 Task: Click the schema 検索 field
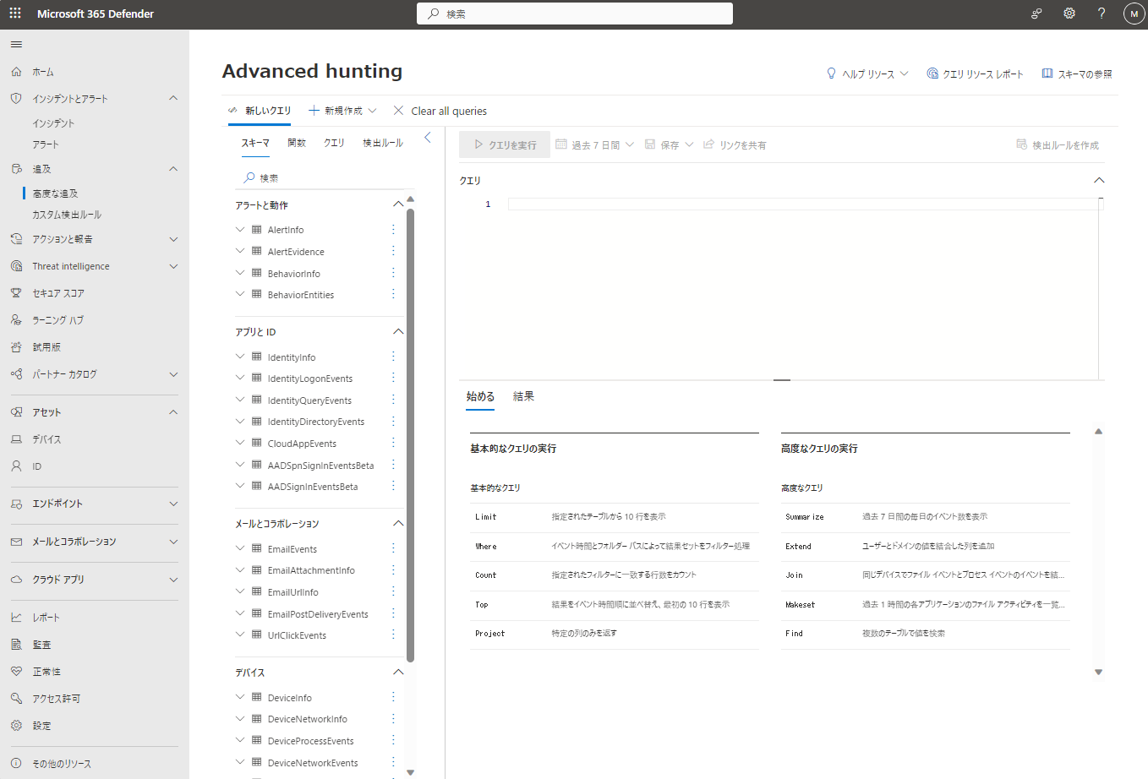tap(325, 177)
